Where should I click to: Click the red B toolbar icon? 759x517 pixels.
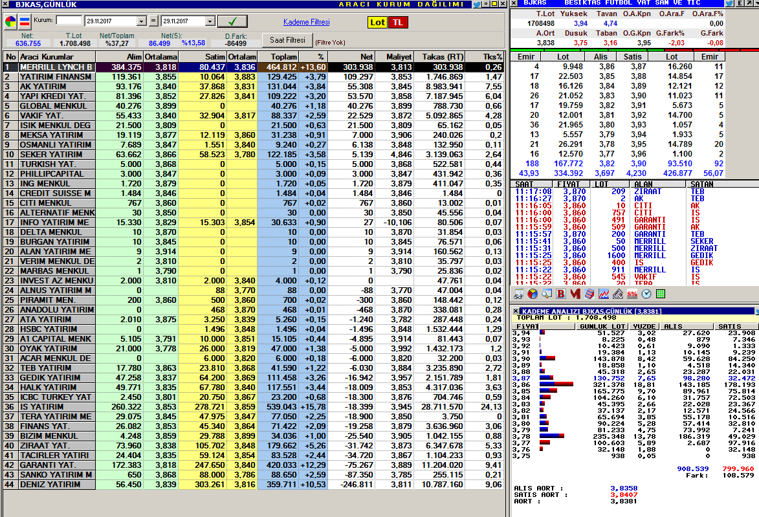(561, 294)
